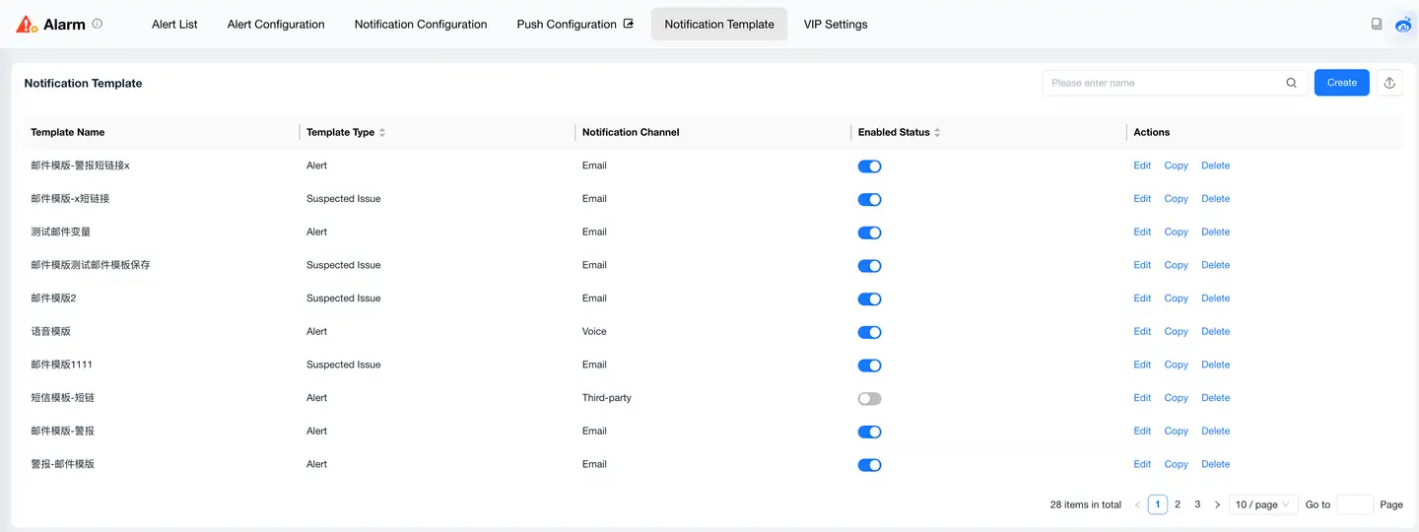Open the documentation book icon
This screenshot has width=1419, height=532.
click(x=1377, y=24)
